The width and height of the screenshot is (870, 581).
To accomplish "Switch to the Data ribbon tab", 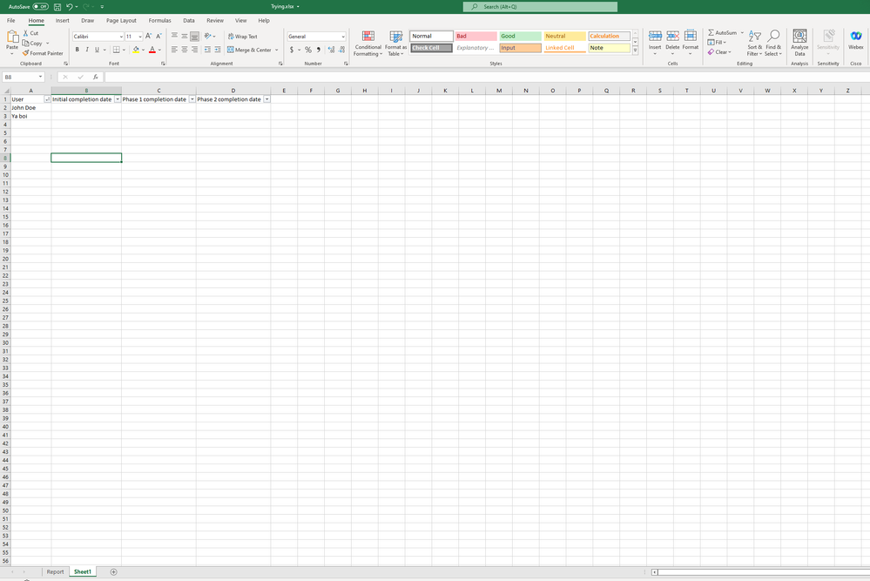I will tap(189, 21).
